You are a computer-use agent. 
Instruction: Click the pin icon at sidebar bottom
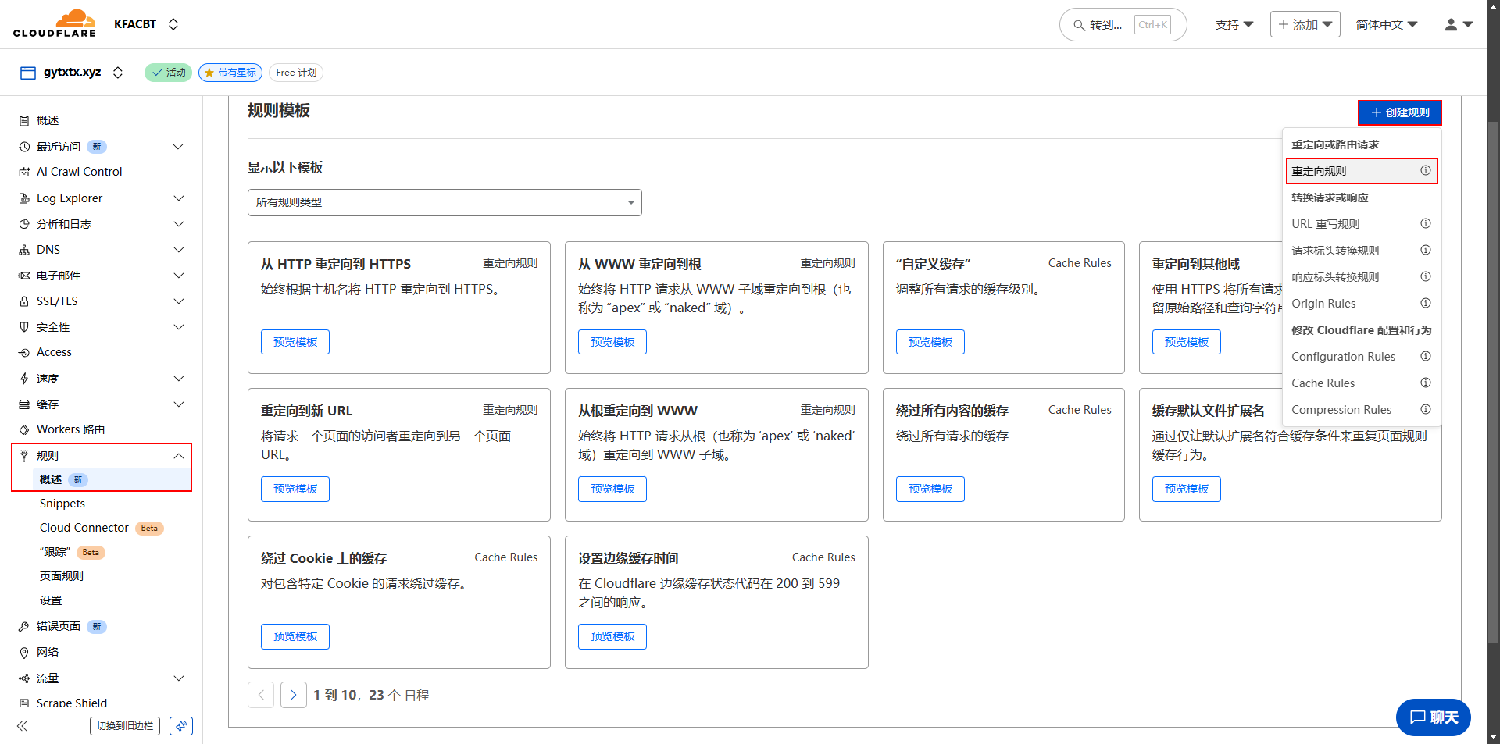click(181, 726)
